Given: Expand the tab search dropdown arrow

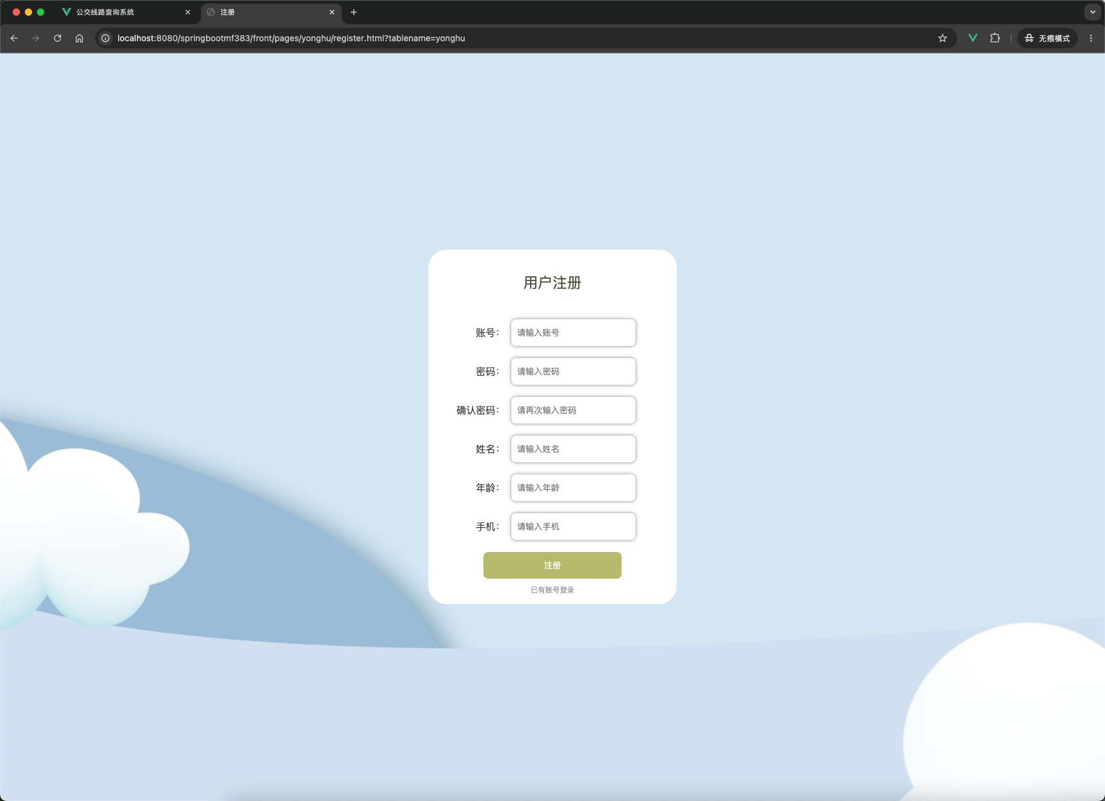Looking at the screenshot, I should [x=1093, y=12].
